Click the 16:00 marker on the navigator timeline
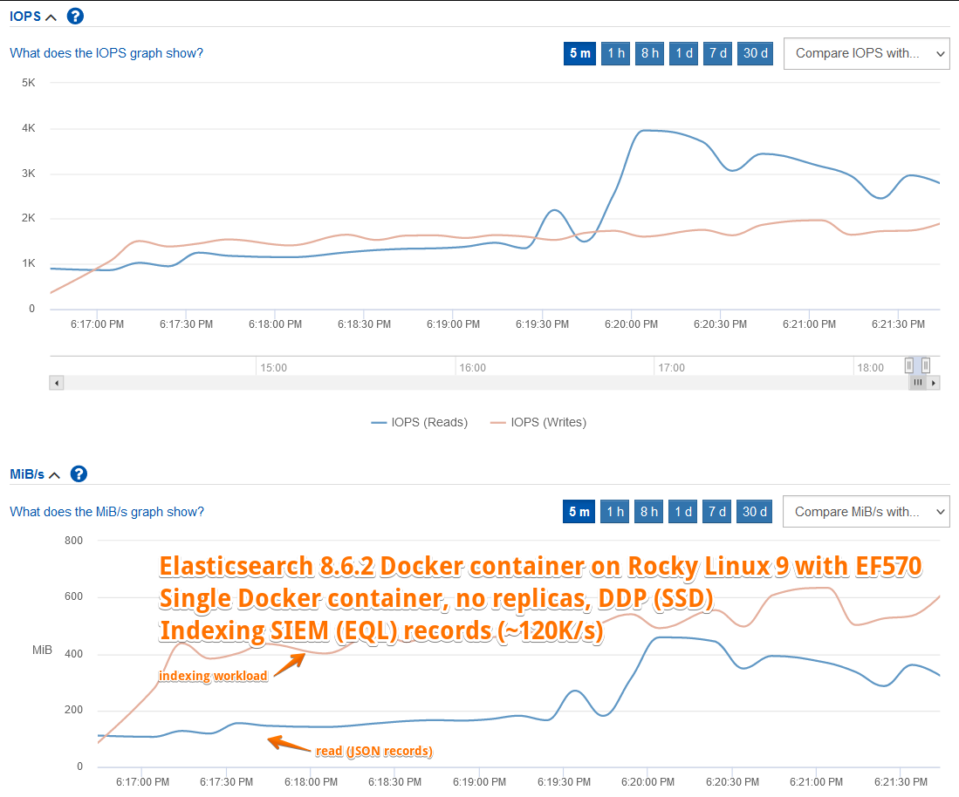This screenshot has height=797, width=959. point(472,368)
